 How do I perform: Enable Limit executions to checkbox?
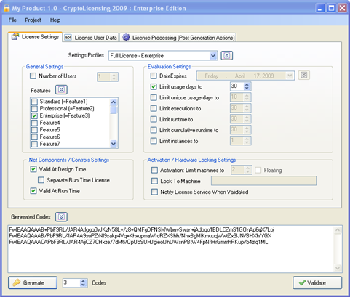154,108
